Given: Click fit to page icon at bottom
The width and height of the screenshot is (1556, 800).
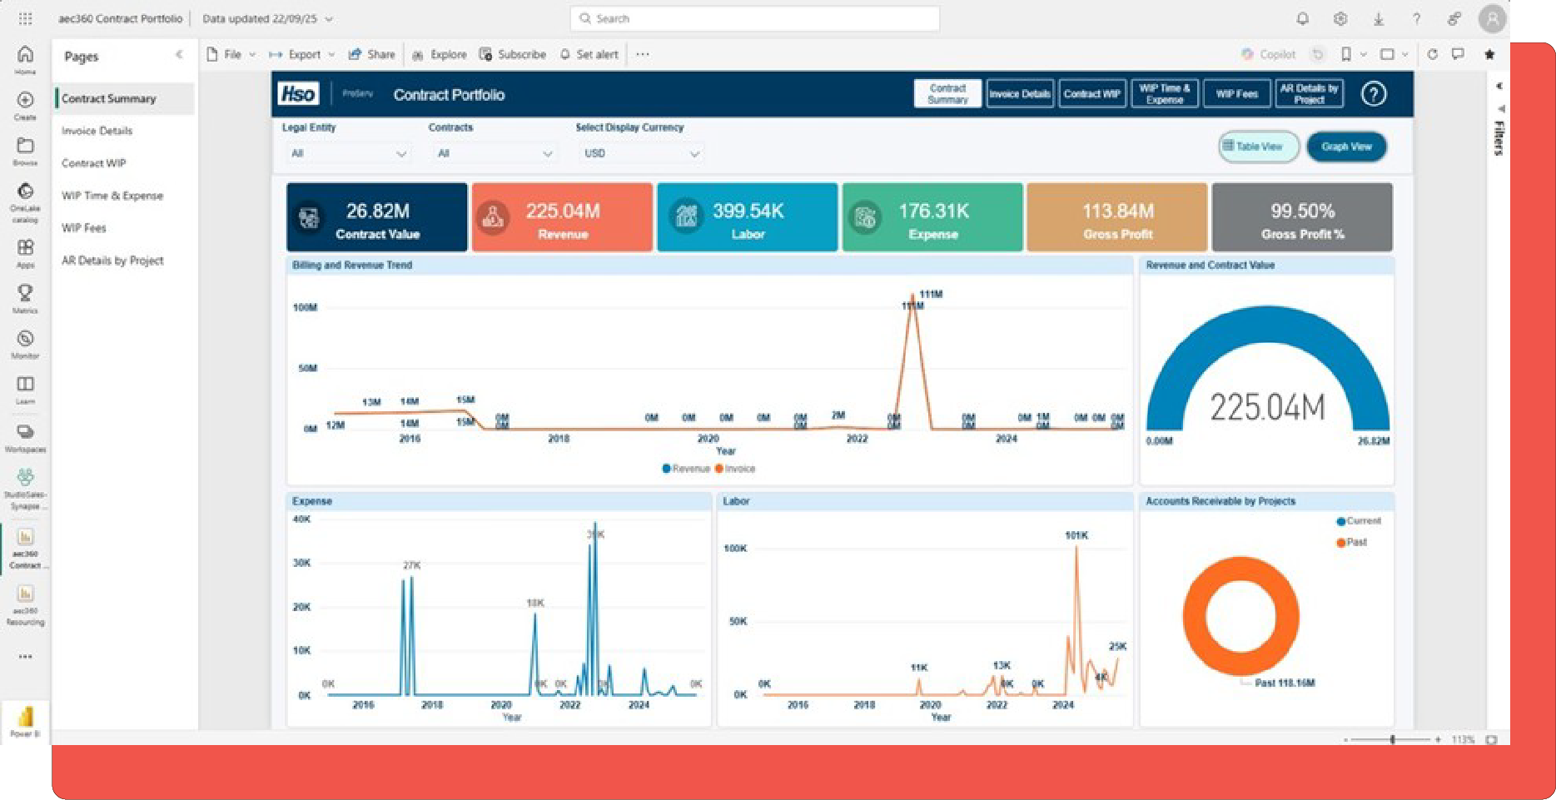Looking at the screenshot, I should pyautogui.click(x=1491, y=739).
